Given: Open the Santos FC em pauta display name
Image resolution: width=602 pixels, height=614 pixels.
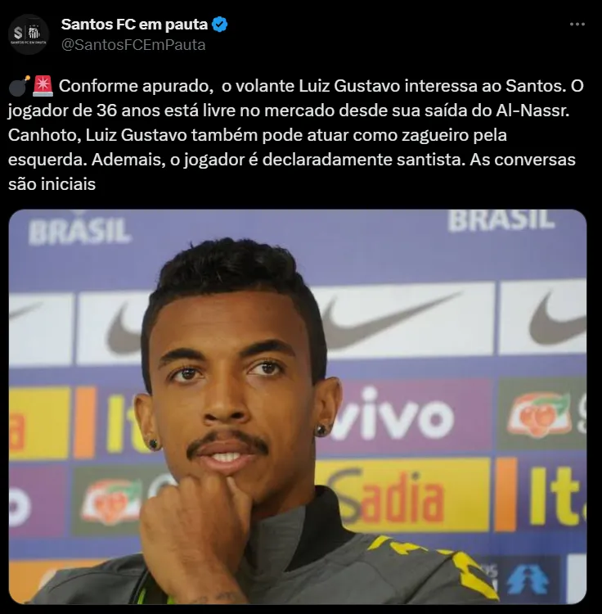Looking at the screenshot, I should point(134,25).
